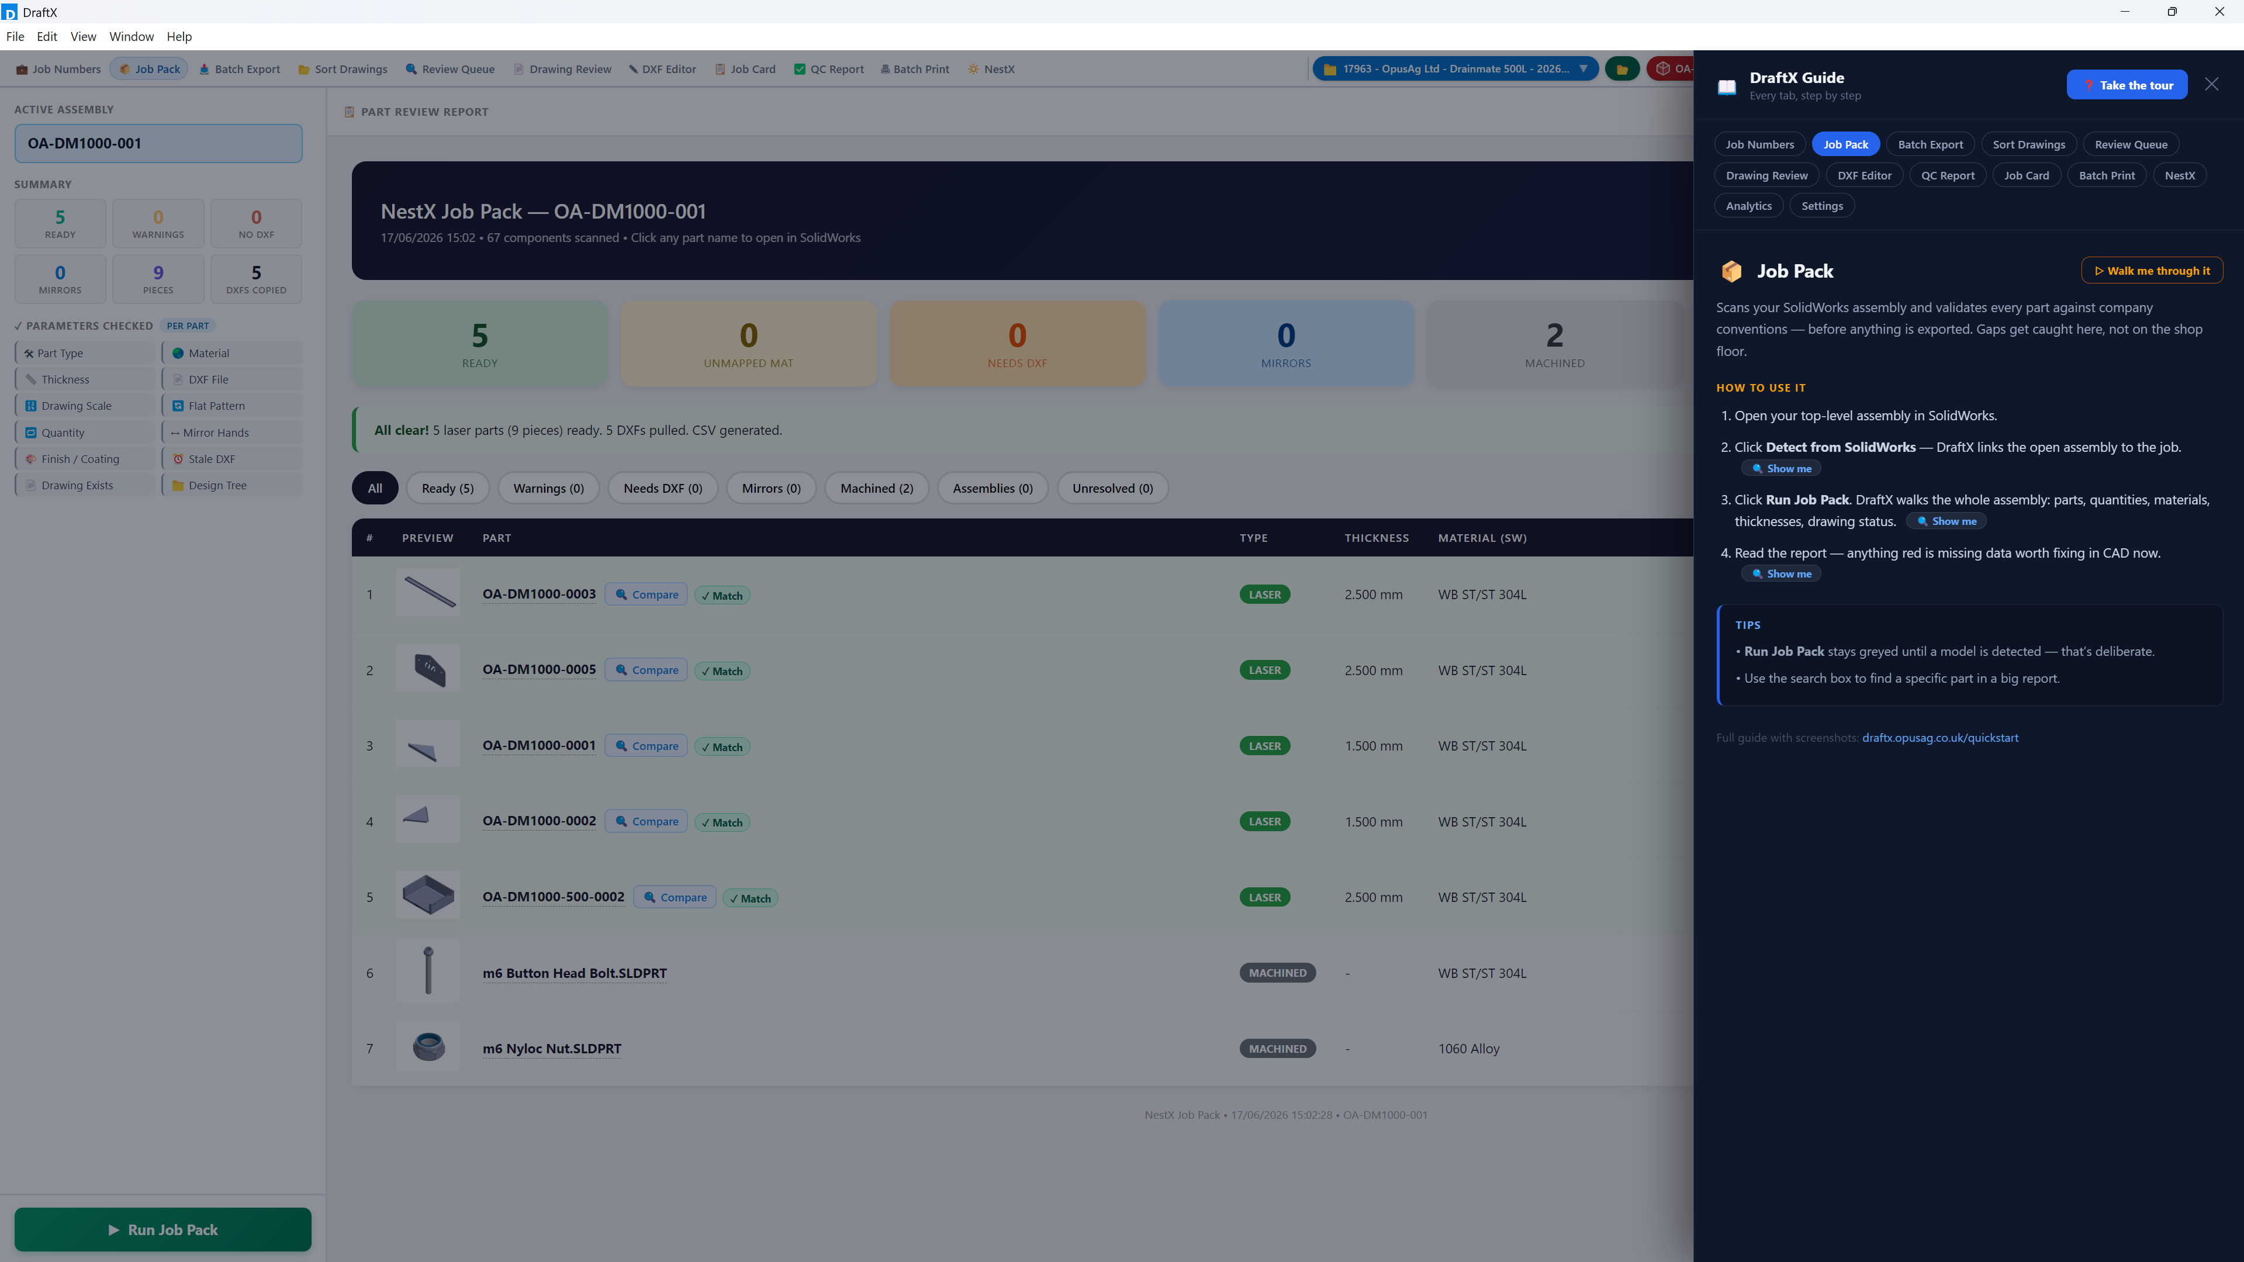Click the Match badge for OA-DM1000-0002
The height and width of the screenshot is (1262, 2244).
coord(722,822)
